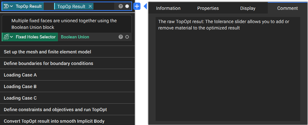308x125 pixels.
Task: Collapse panel using the blue triangle arrow
Action: 145,6
